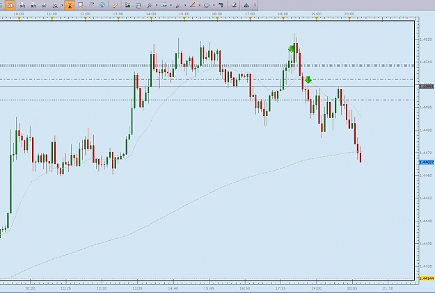Click the 16:00 yellow time marker

217,19
